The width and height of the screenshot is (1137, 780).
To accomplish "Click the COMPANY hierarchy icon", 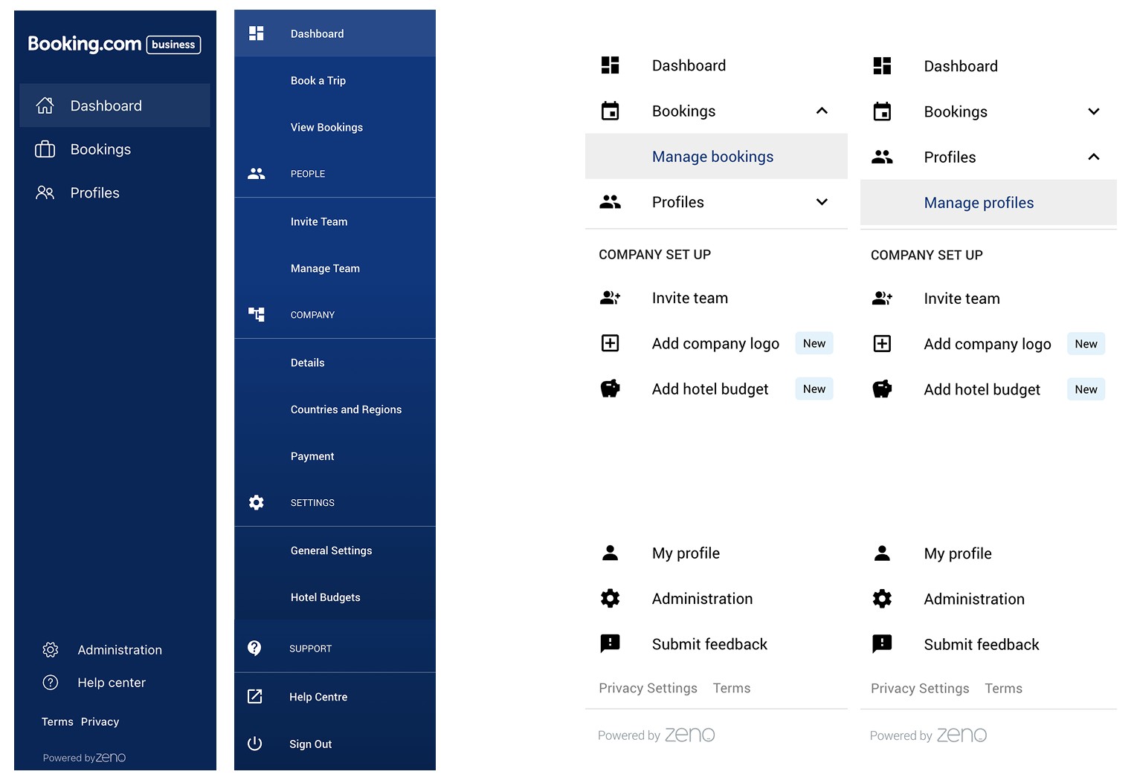I will coord(257,314).
